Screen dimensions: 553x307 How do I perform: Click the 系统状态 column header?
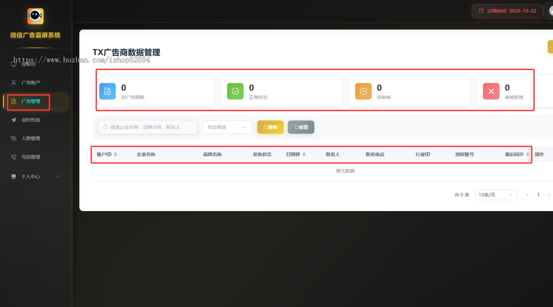[x=262, y=154]
